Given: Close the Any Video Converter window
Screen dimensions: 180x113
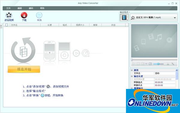Looking at the screenshot, I should [176, 3].
